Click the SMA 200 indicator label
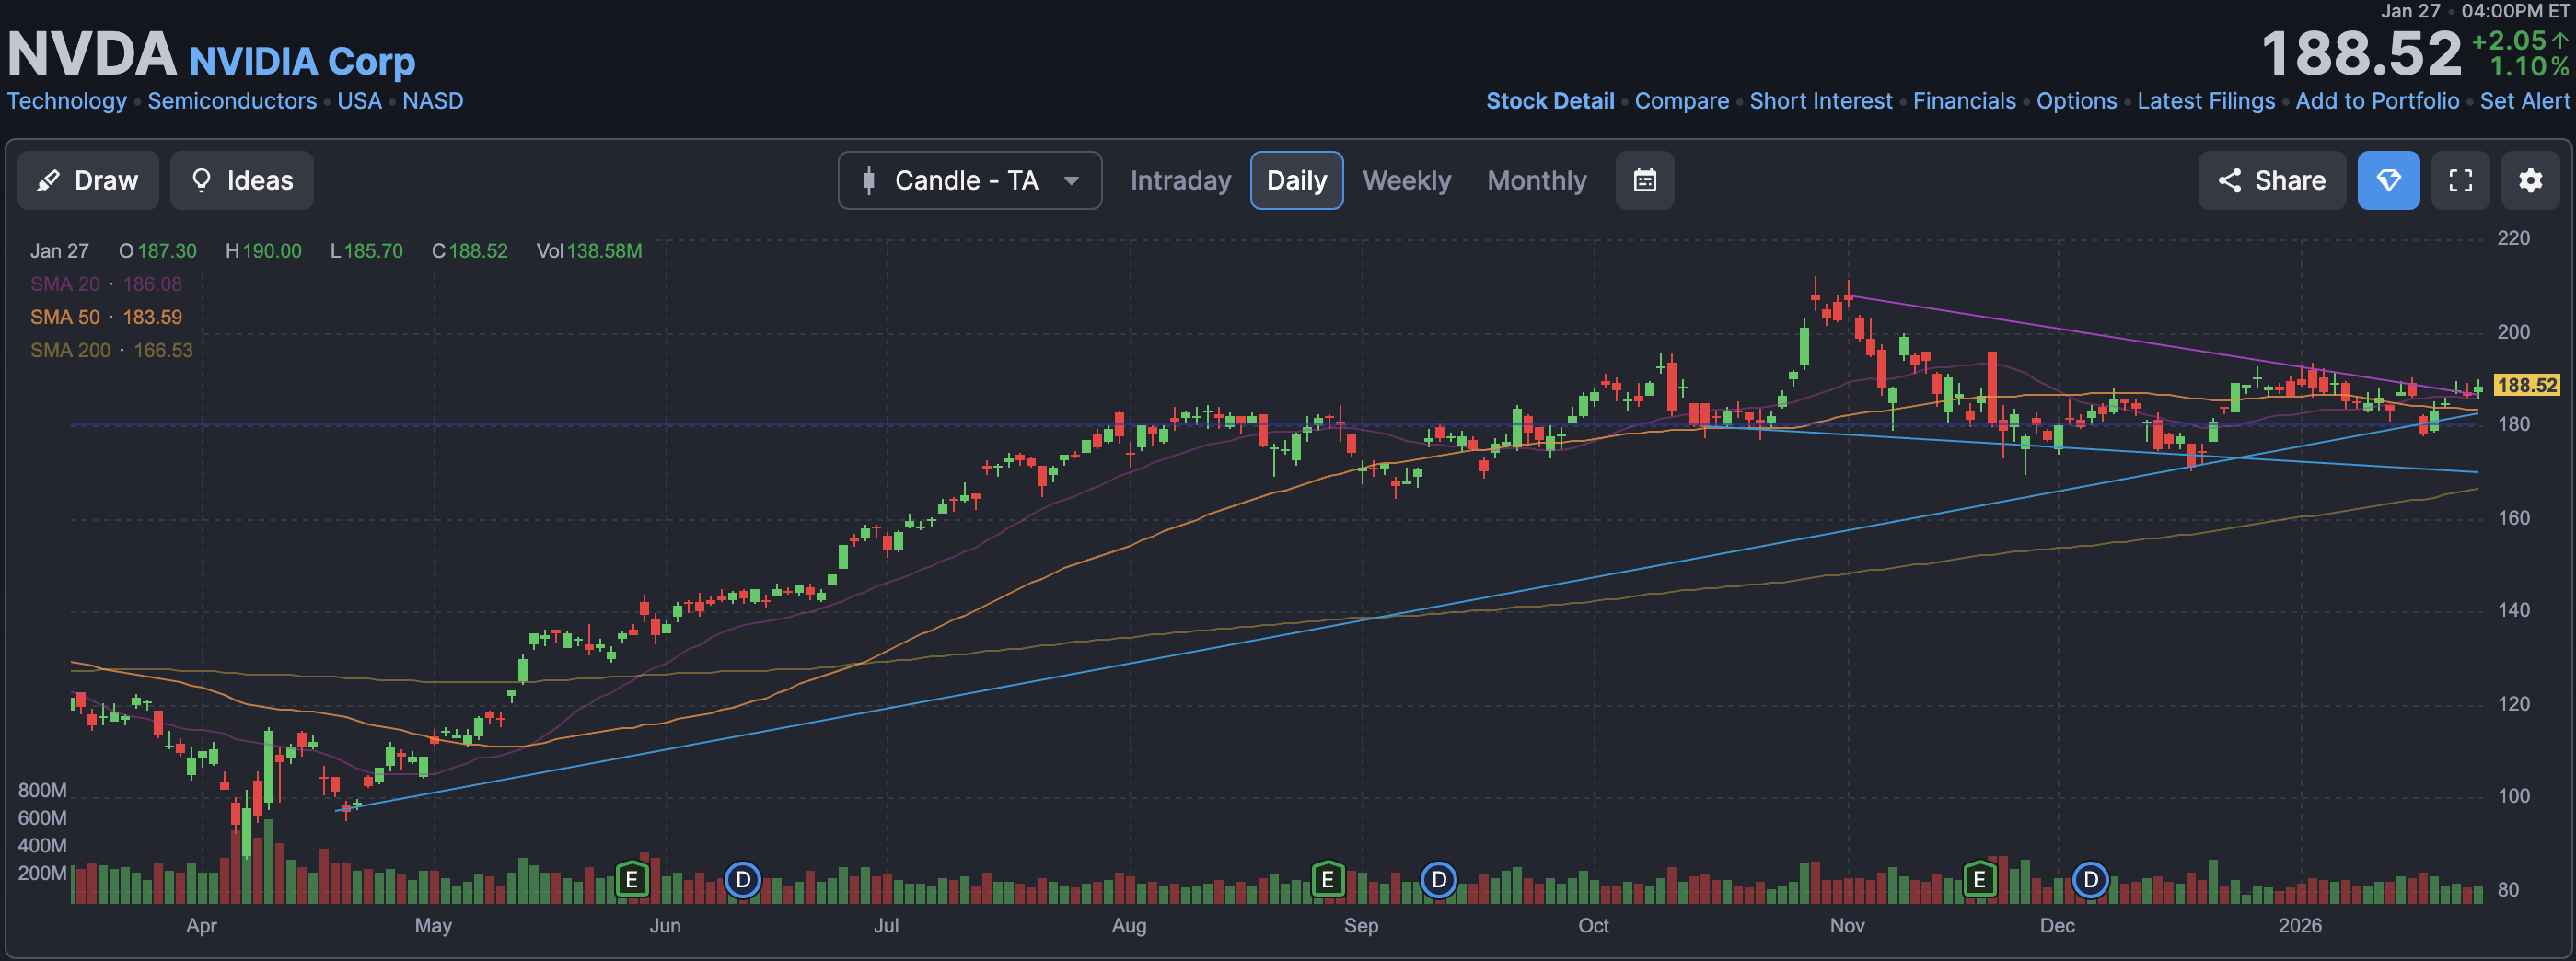Screen dimensions: 2576x961 (x=70, y=350)
